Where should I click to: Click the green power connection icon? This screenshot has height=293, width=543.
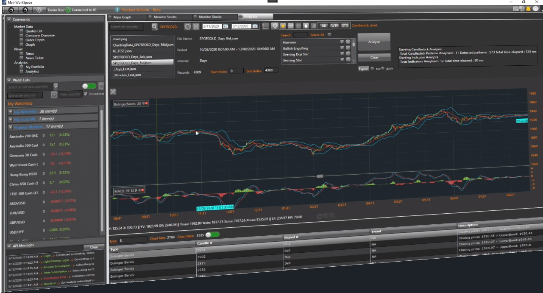point(68,10)
